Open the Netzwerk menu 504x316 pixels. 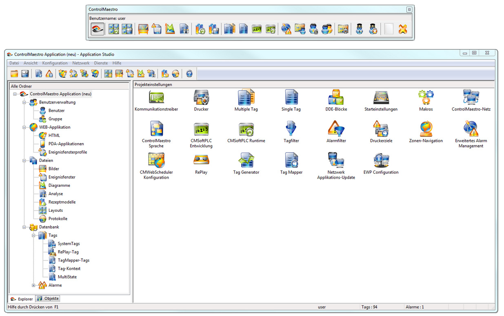(x=81, y=63)
